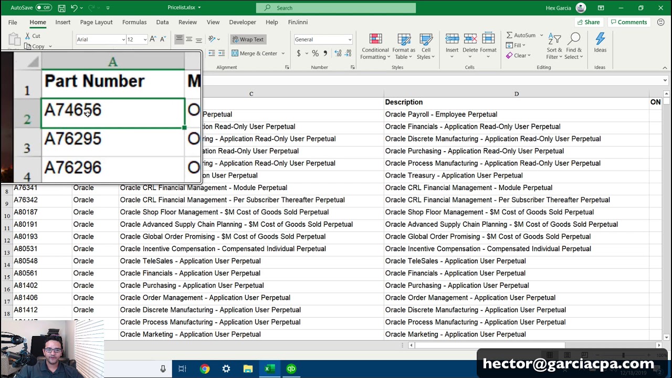Toggle the AutoSave switch
This screenshot has height=378, width=672.
click(43, 8)
